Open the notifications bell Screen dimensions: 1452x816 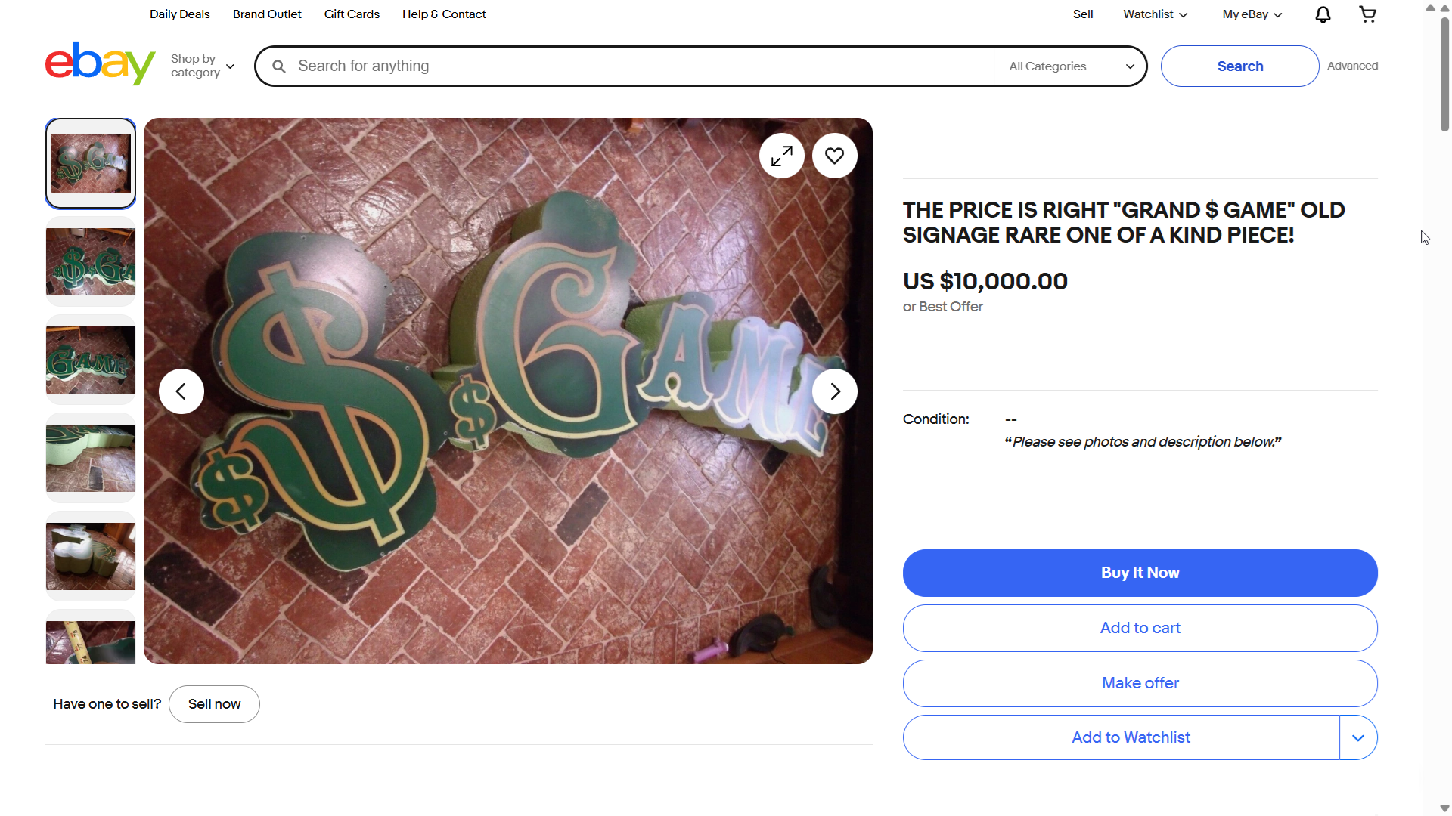[x=1323, y=14]
